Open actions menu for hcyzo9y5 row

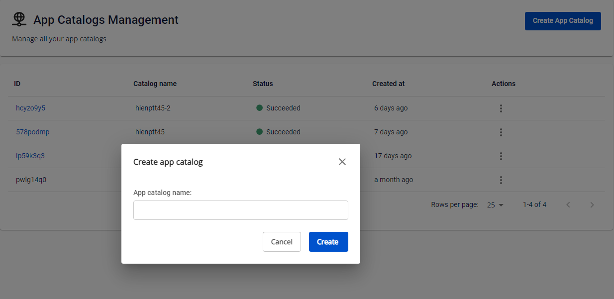501,108
